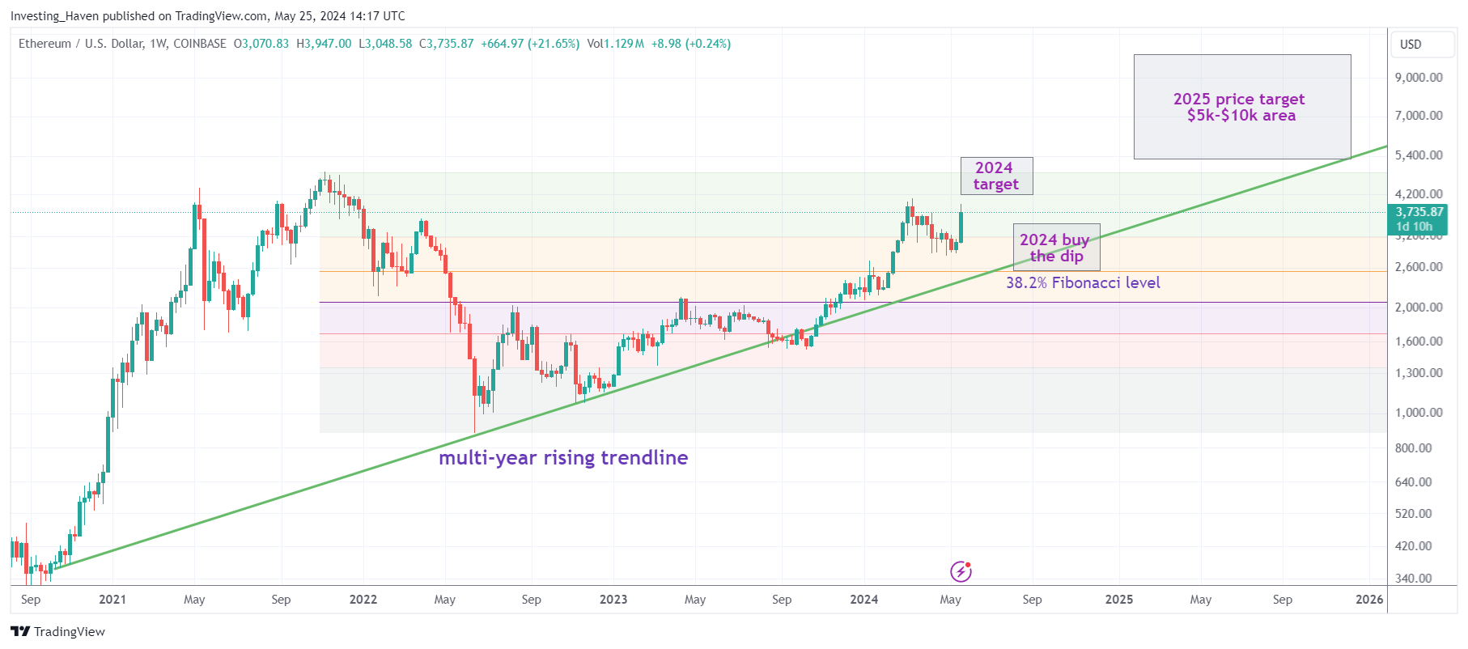1468x649 pixels.
Task: Click the COINBASE exchange label
Action: pyautogui.click(x=200, y=44)
